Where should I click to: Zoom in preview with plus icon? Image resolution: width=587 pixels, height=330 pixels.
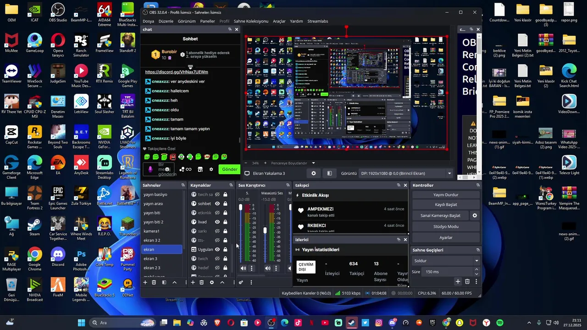tap(266, 163)
